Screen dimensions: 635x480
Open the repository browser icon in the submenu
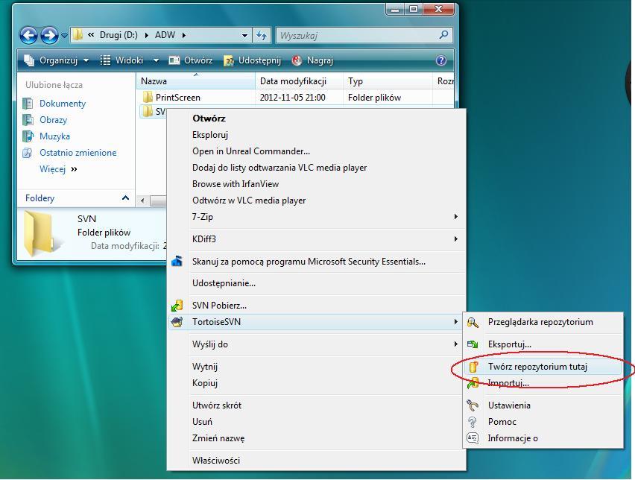[473, 322]
